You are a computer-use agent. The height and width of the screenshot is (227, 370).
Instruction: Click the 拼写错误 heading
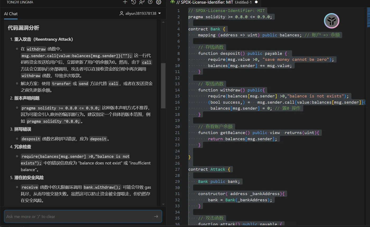click(x=22, y=129)
